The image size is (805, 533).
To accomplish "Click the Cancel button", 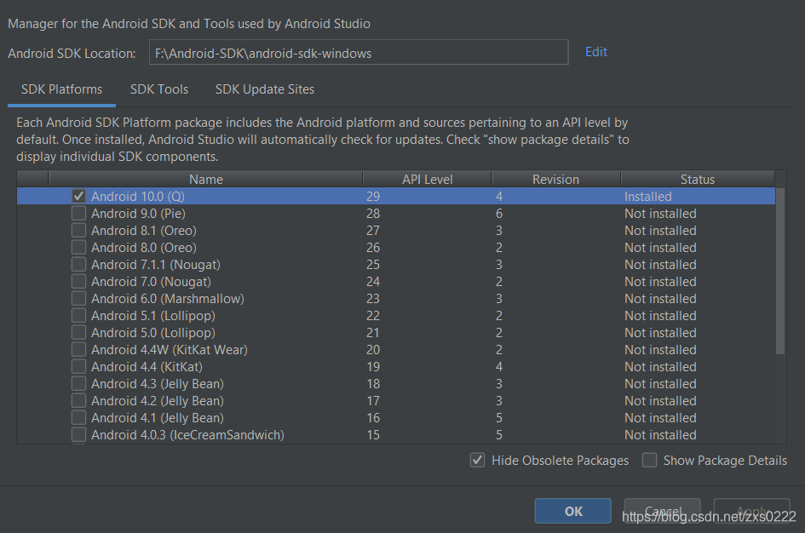I will (662, 511).
